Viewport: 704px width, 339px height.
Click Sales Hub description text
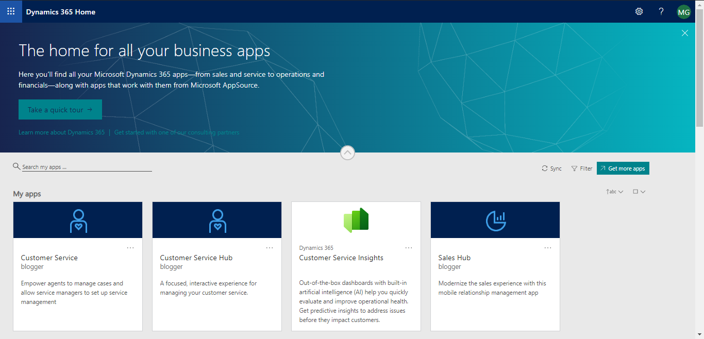492,288
